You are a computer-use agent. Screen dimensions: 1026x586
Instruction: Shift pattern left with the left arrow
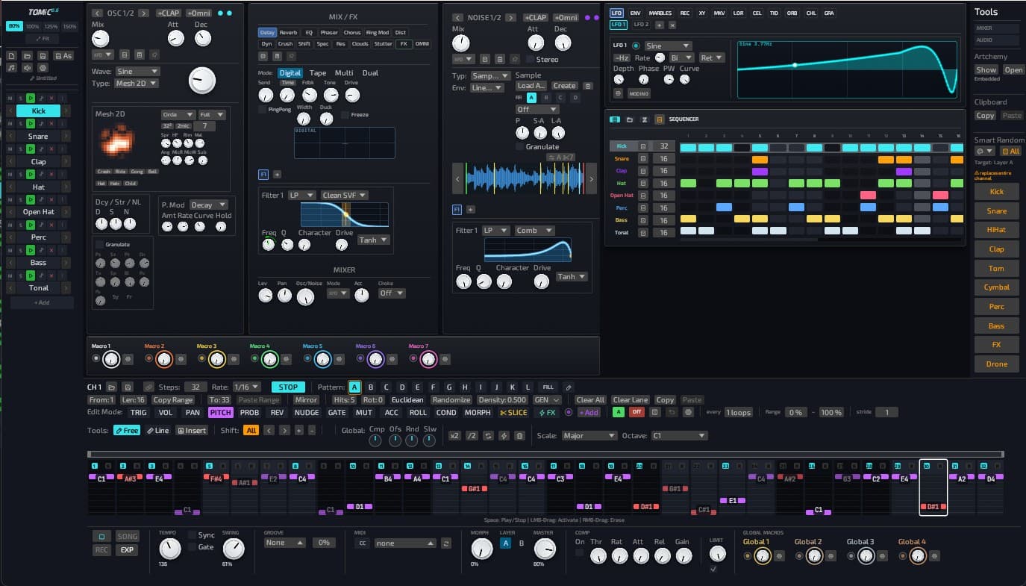tap(269, 431)
